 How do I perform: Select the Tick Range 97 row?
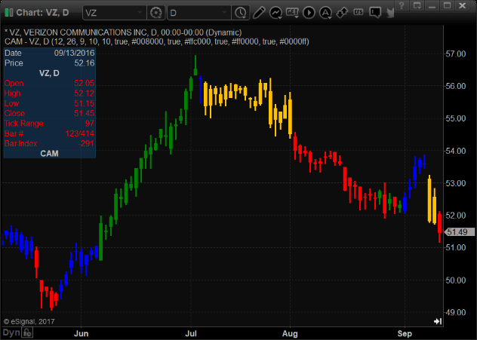(50, 123)
